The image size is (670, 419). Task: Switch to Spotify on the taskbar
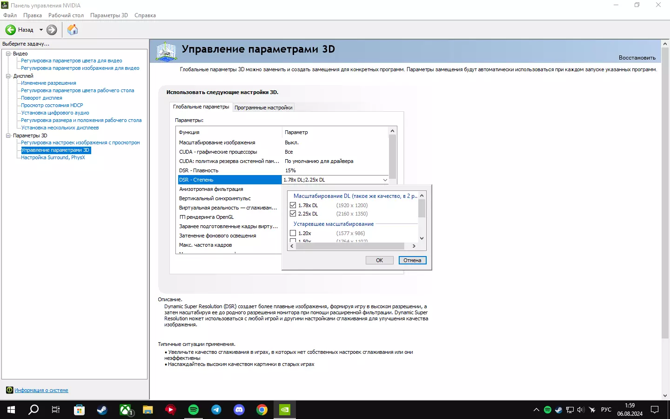[194, 410]
